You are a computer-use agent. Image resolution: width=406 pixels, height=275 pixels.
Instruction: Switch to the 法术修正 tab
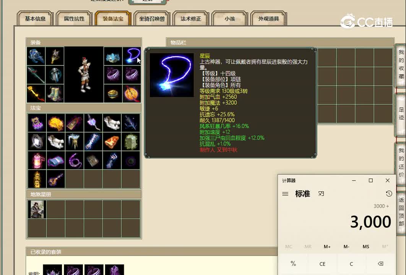pos(191,19)
